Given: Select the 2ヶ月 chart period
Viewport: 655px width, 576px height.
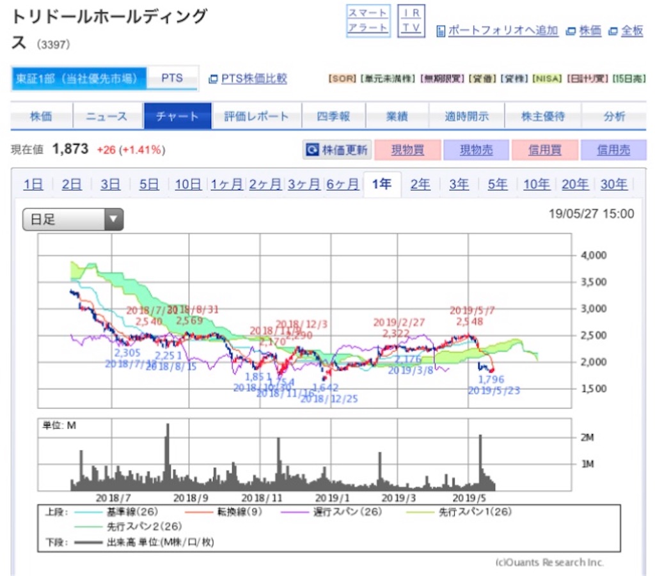Looking at the screenshot, I should (265, 184).
